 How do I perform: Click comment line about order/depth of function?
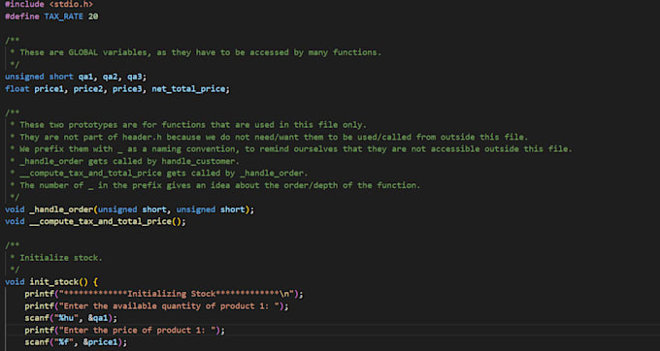219,185
